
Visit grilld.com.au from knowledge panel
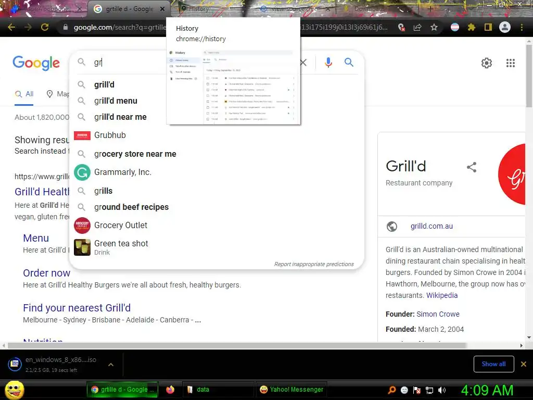(432, 226)
